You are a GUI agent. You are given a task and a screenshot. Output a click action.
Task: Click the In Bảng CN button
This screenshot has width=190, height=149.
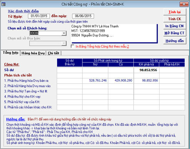coord(175,26)
